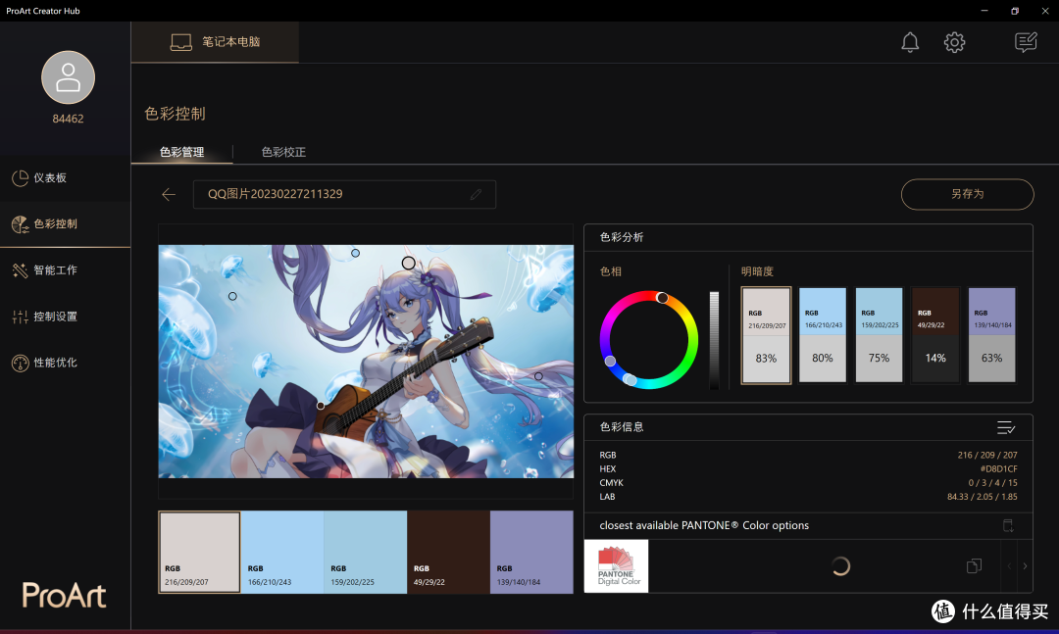1059x634 pixels.
Task: Click the username 84462
Action: tap(69, 119)
